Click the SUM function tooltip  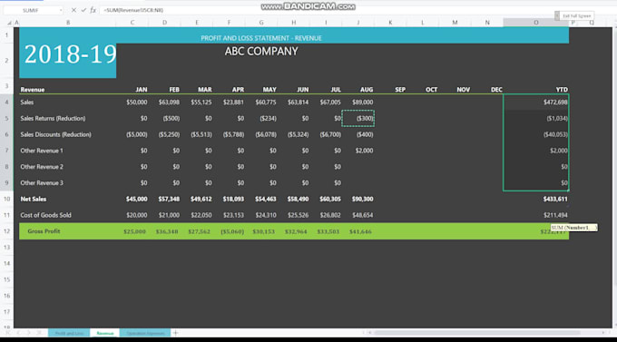pos(573,228)
